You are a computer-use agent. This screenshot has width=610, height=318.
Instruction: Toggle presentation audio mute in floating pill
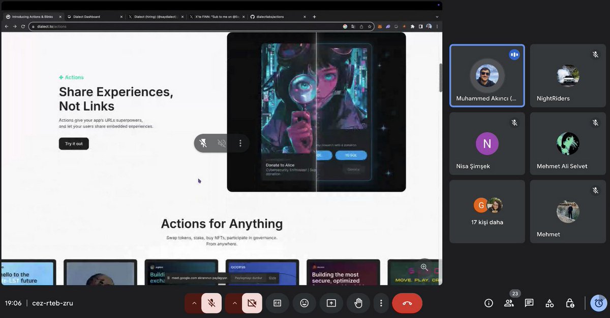coord(222,143)
